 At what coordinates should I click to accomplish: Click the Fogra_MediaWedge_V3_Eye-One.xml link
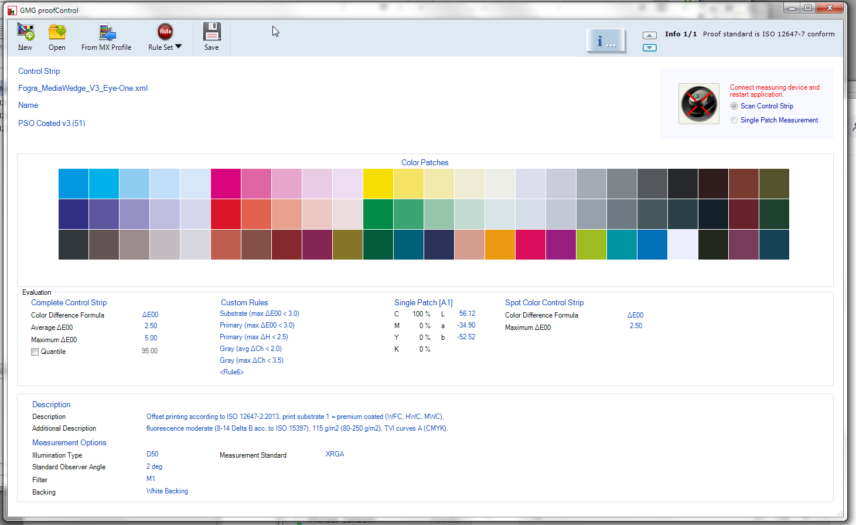pos(83,87)
